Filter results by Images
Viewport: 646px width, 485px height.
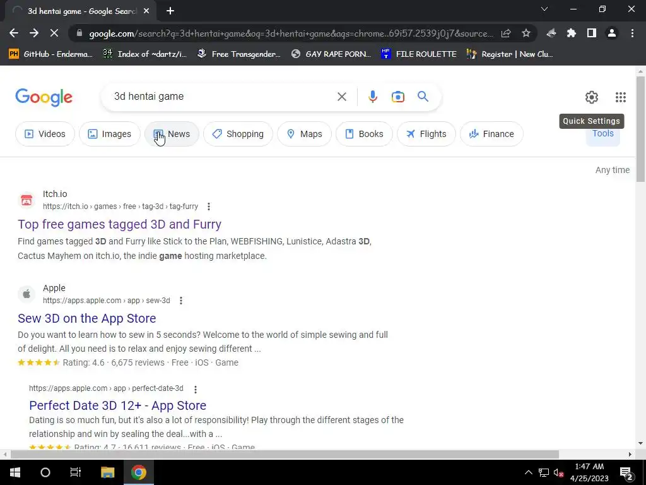(109, 134)
